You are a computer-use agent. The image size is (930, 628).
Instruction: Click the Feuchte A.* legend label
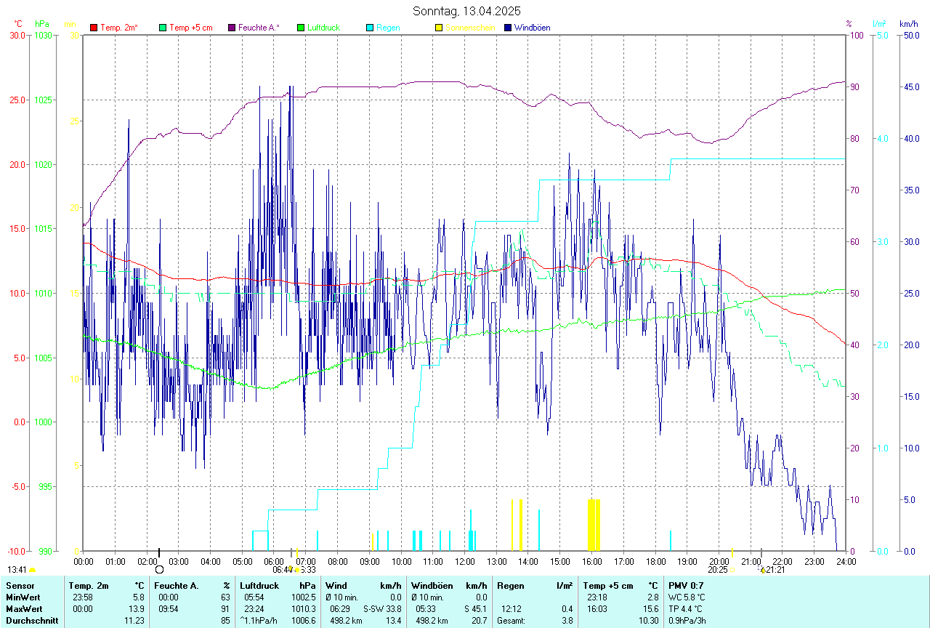(259, 28)
